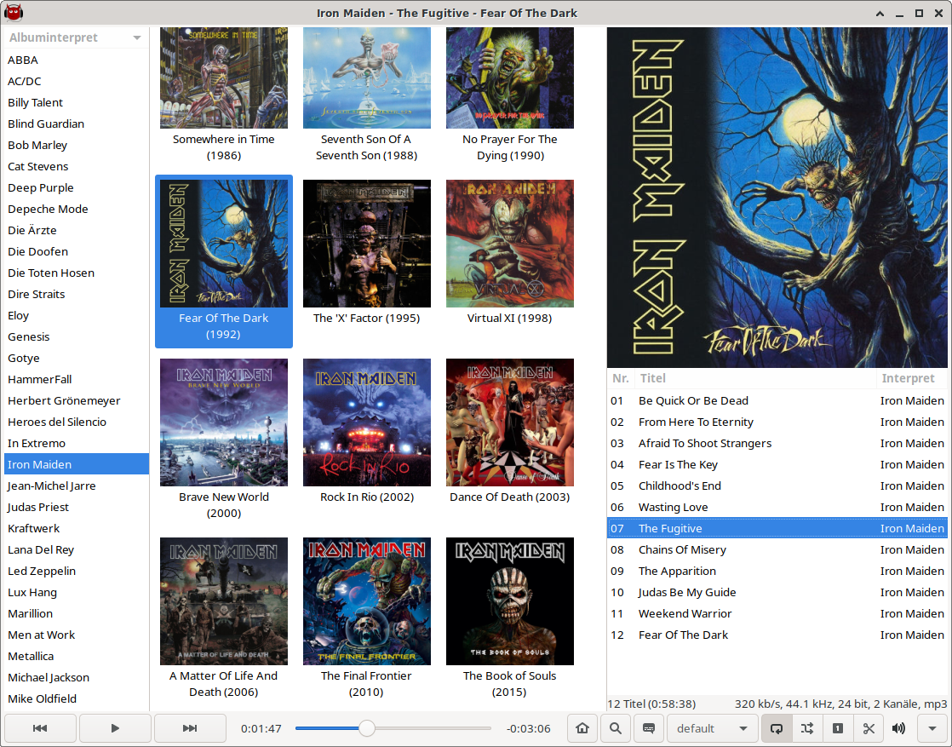952x747 pixels.
Task: Start playback with the play button
Action: 115,728
